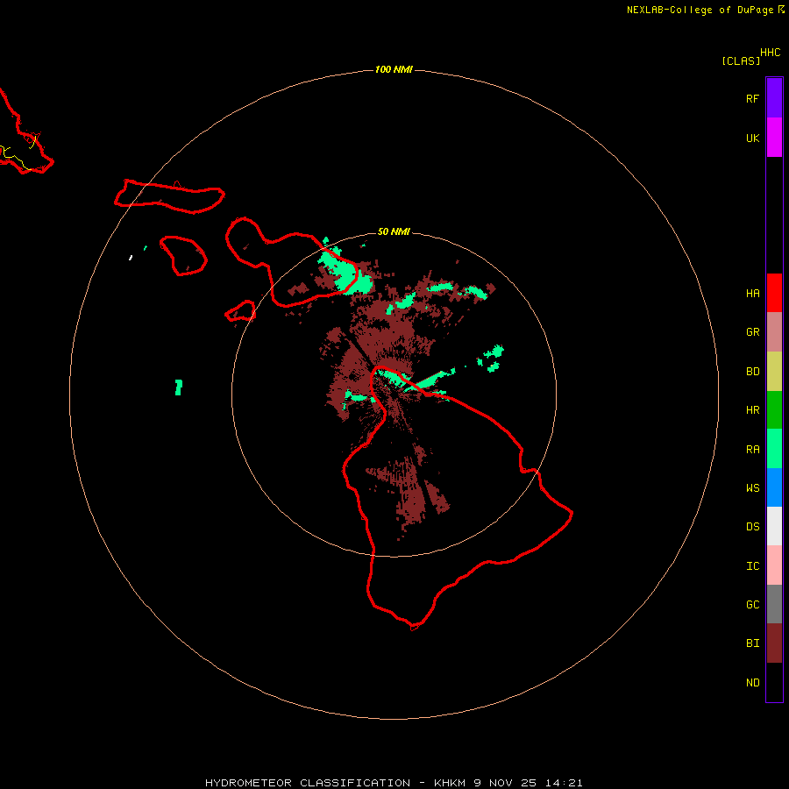Select the GC gray legend swatch
Image resolution: width=789 pixels, height=789 pixels.
tap(774, 604)
